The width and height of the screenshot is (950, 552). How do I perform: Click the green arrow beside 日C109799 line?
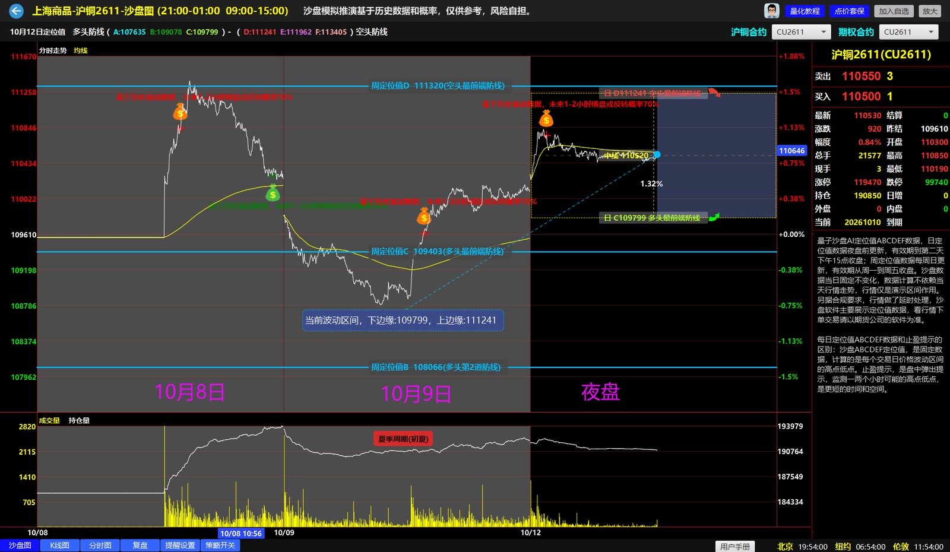714,218
